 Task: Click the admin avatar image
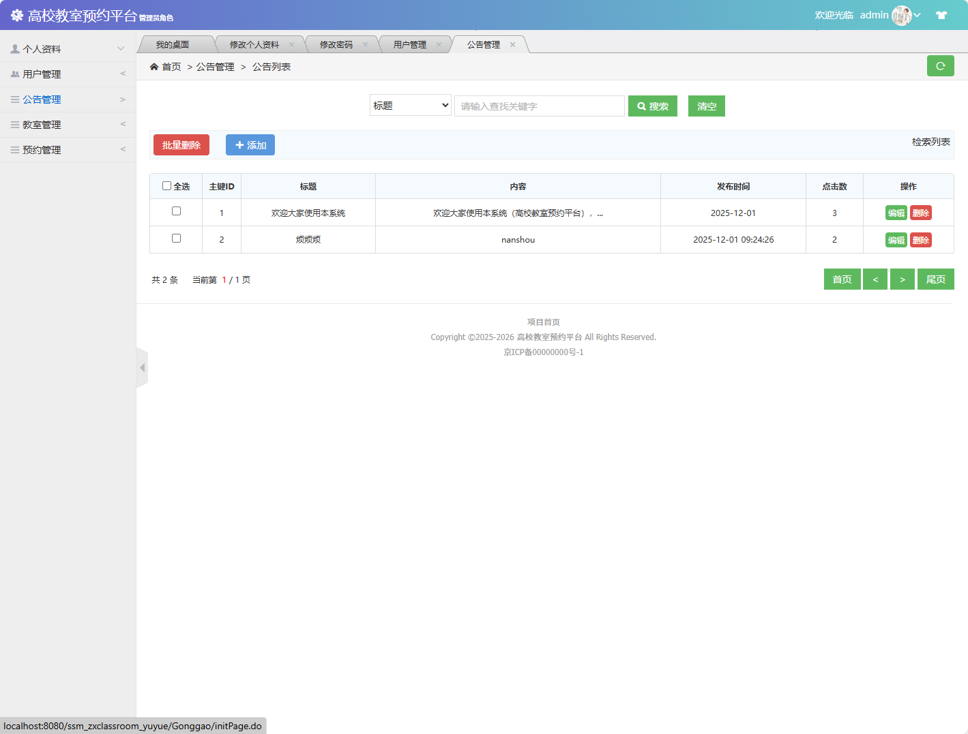point(902,14)
